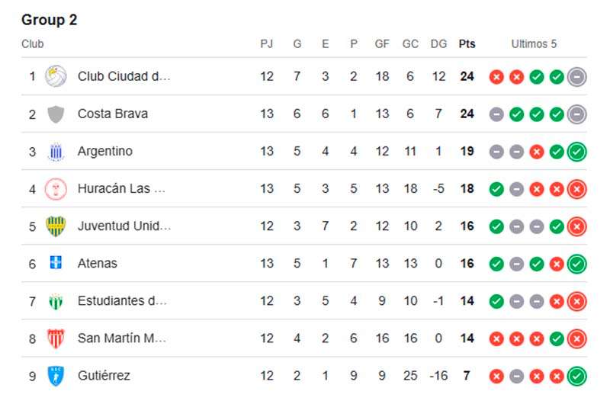
Task: Click Huracán Las latest loss indicator
Action: (x=576, y=189)
